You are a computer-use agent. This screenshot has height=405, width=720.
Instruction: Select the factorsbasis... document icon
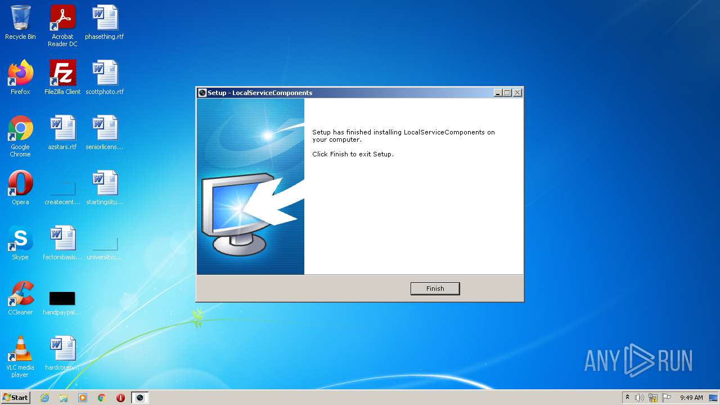pyautogui.click(x=62, y=243)
